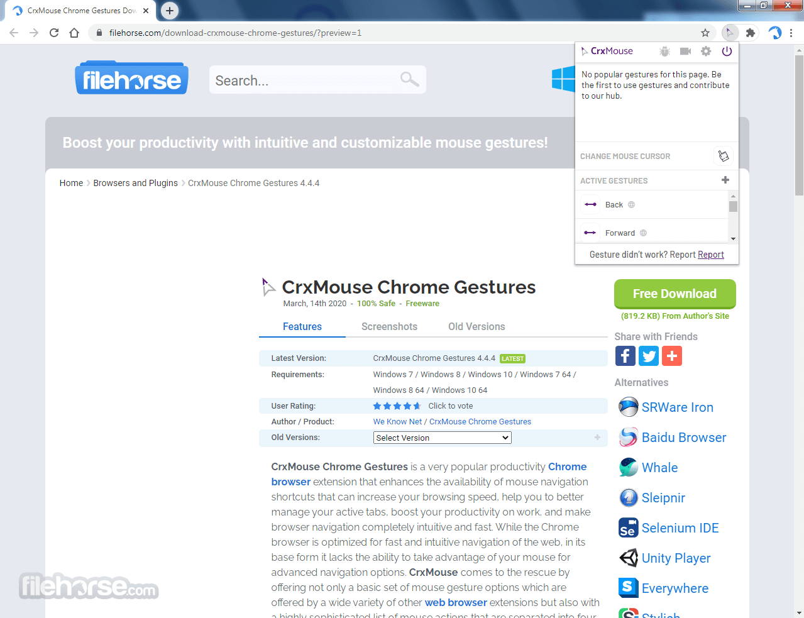Open CrxMouse settings gear

point(706,52)
